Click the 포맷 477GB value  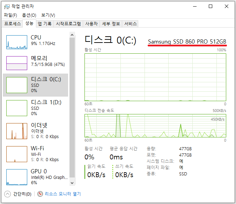185,155
